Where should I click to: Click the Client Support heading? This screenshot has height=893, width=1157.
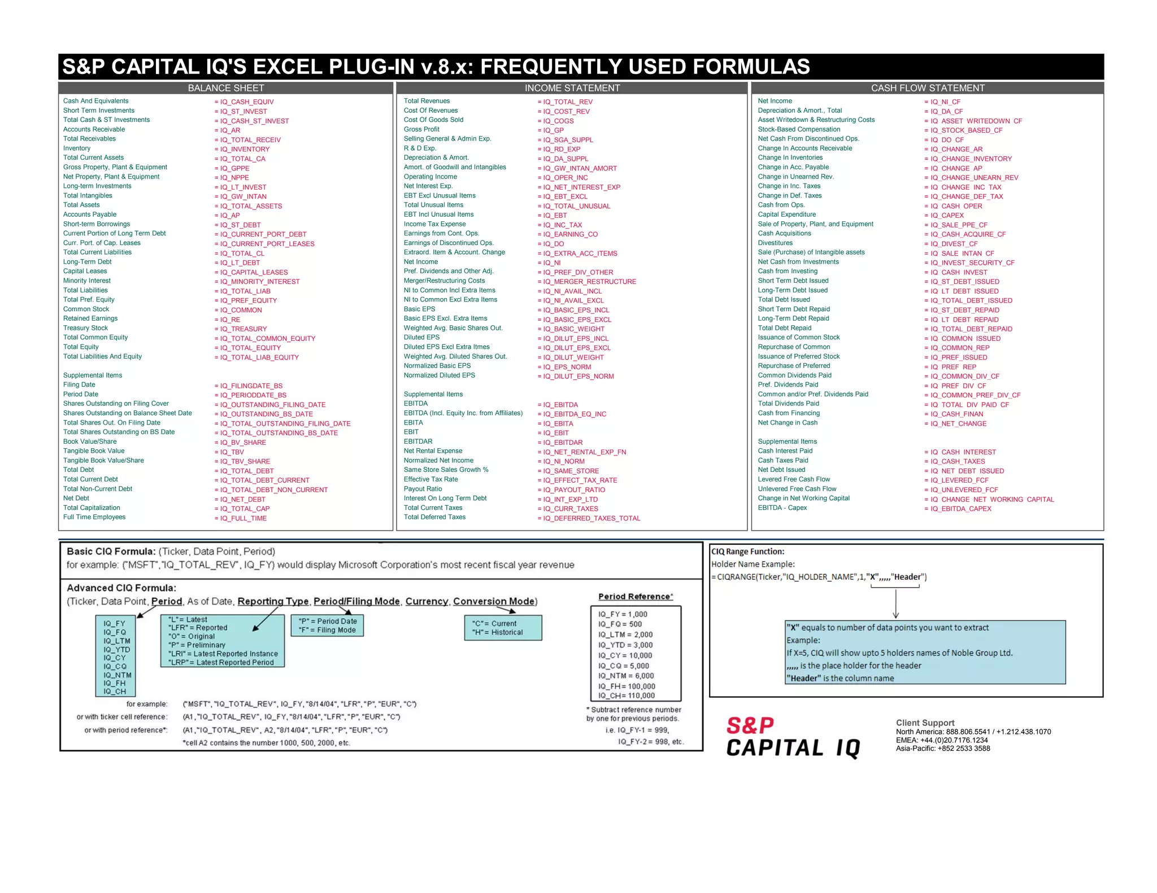(925, 723)
